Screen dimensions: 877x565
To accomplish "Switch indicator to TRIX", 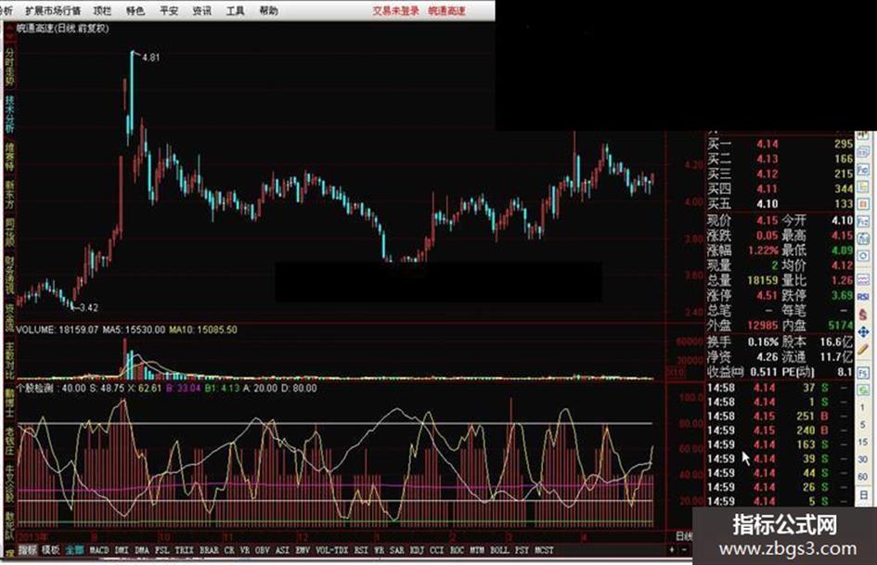I will pos(184,550).
